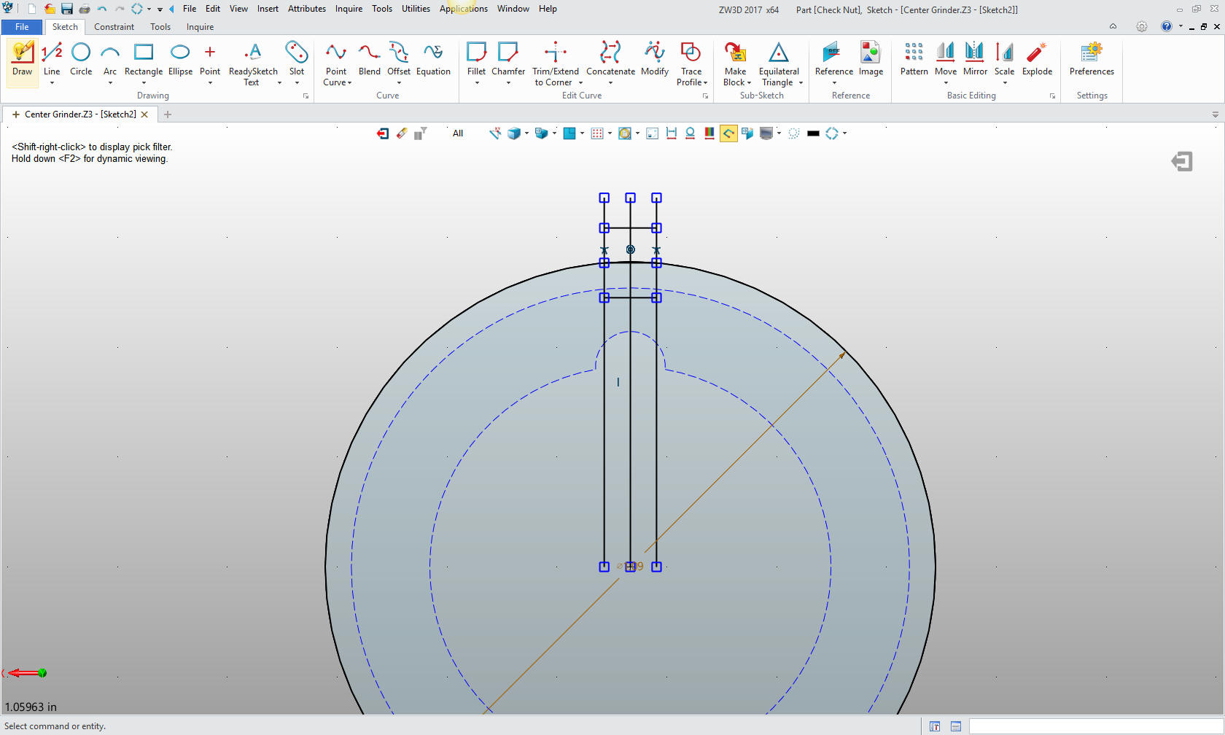Open sketch Preferences
1225x735 pixels.
click(1092, 58)
